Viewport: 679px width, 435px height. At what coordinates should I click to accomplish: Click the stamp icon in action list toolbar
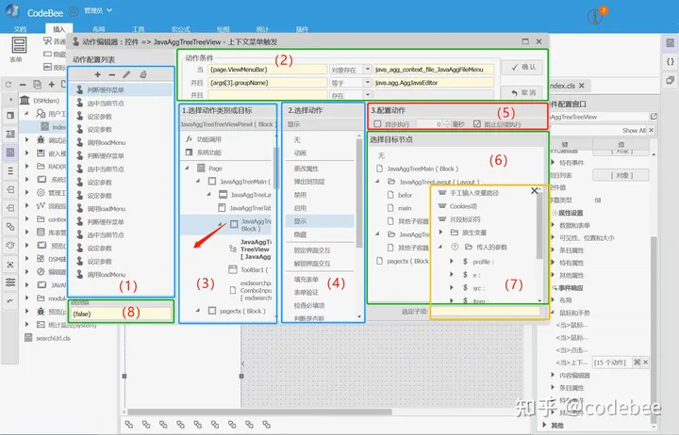coord(143,74)
